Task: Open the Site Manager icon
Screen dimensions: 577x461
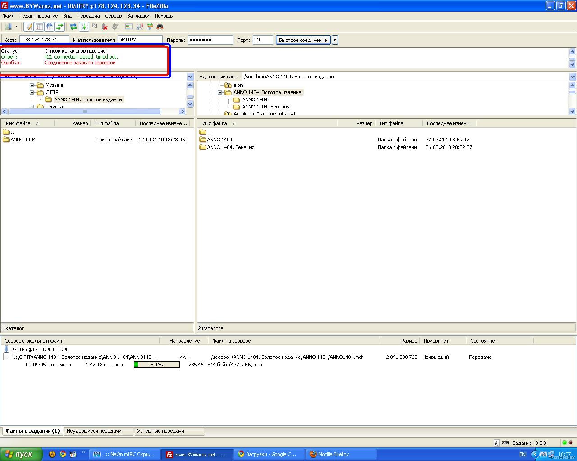Action: click(8, 27)
